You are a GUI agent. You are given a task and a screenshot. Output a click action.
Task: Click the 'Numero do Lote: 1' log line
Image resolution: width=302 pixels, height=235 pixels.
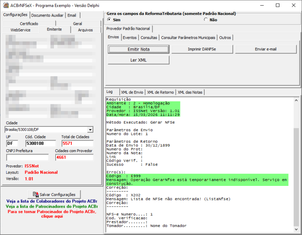pyautogui.click(x=127, y=134)
